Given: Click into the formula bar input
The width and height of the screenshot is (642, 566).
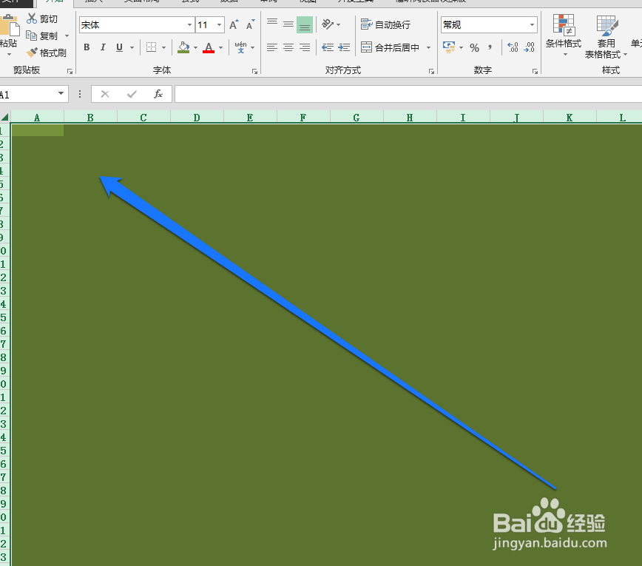Looking at the screenshot, I should 408,94.
